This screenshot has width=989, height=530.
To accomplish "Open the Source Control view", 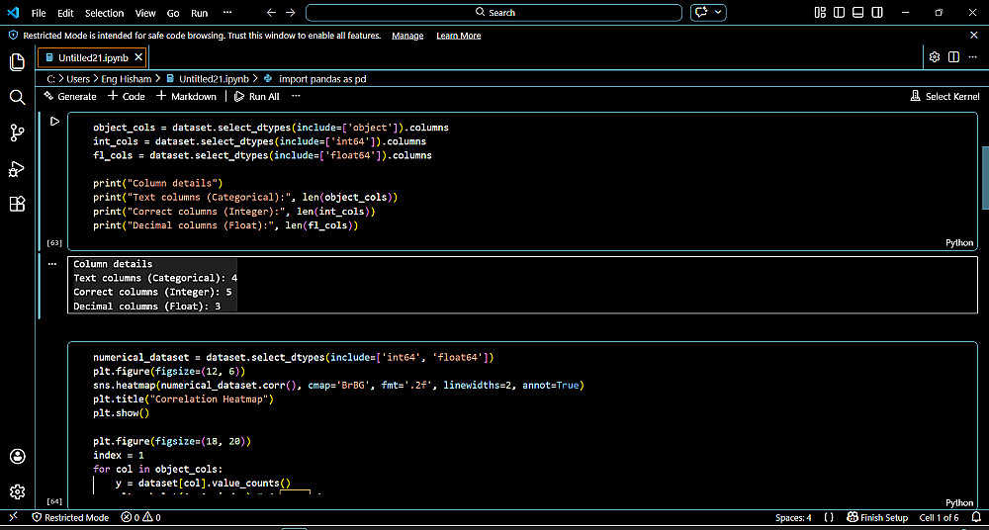I will (17, 133).
